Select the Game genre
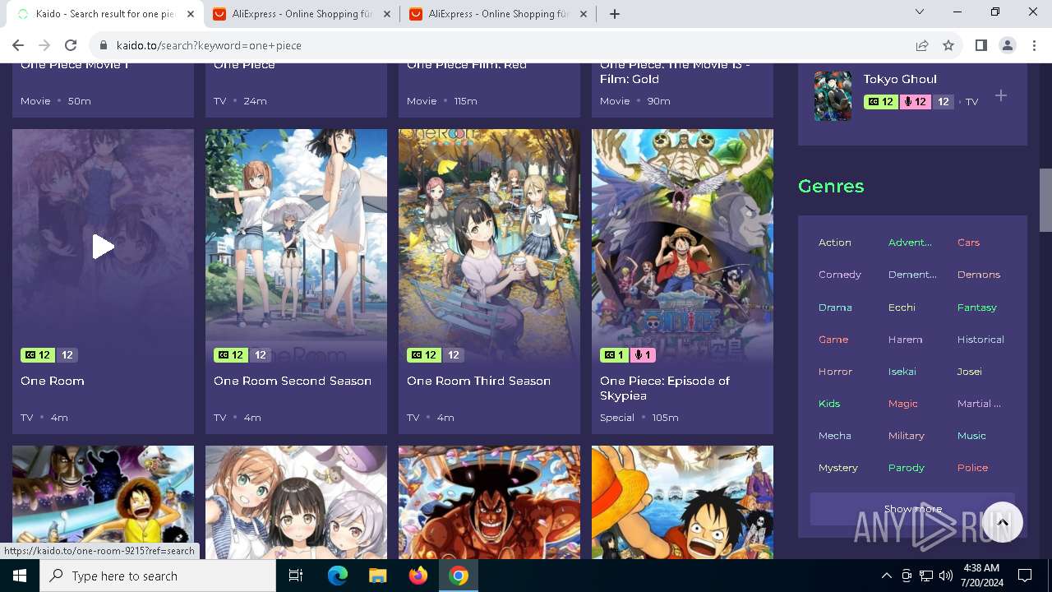 833,340
